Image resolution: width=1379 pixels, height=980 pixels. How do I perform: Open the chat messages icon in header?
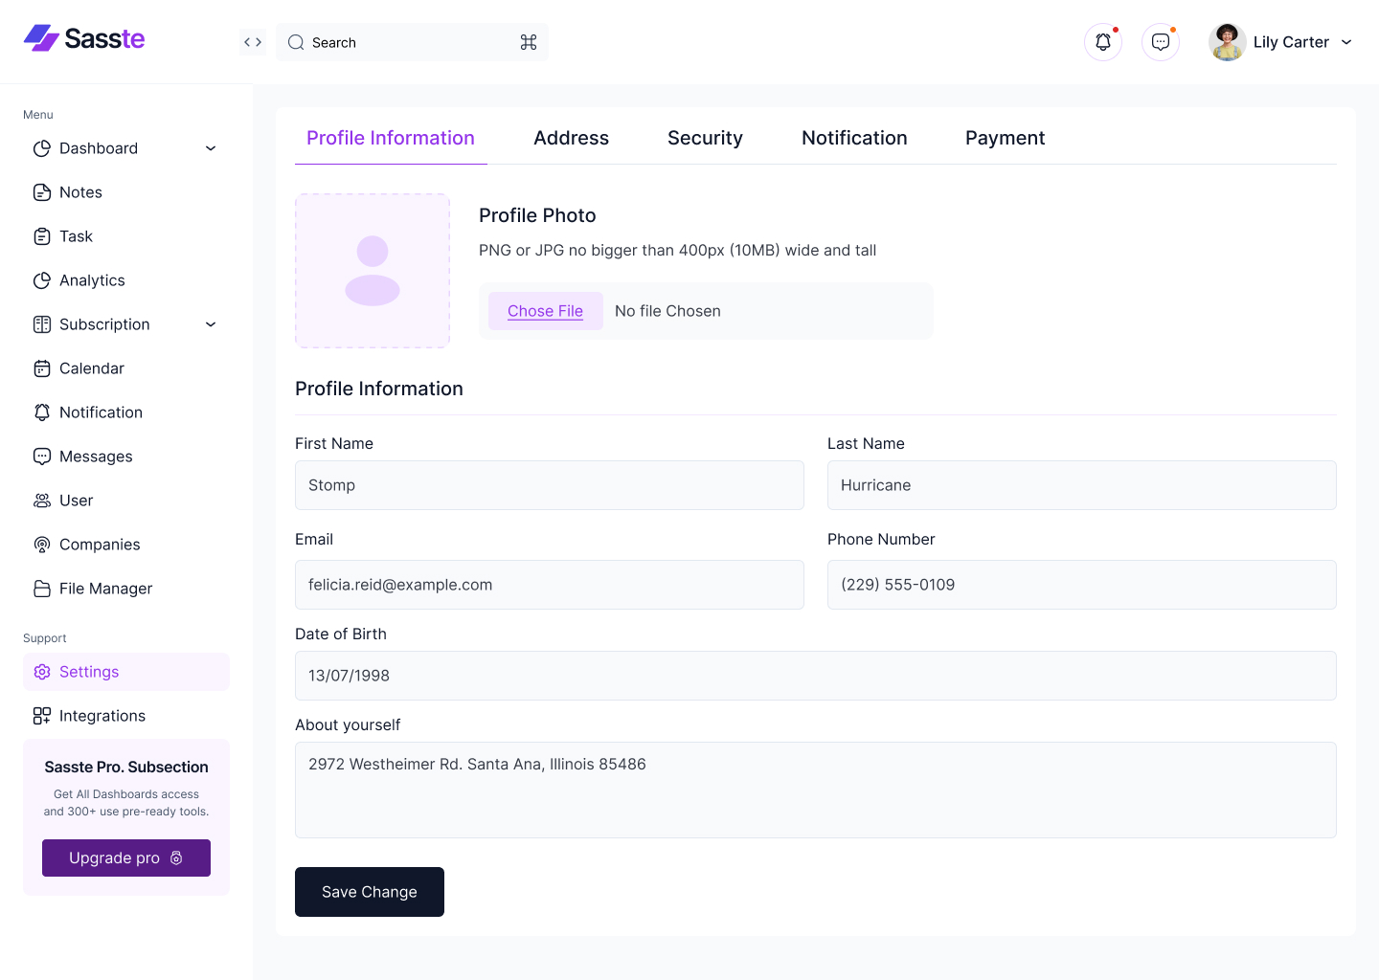[1161, 42]
